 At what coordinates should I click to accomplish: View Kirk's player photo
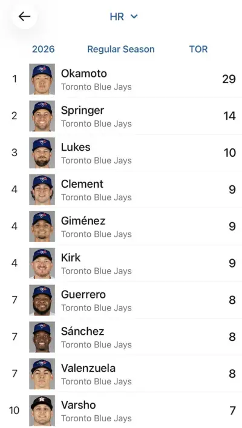[x=42, y=263]
